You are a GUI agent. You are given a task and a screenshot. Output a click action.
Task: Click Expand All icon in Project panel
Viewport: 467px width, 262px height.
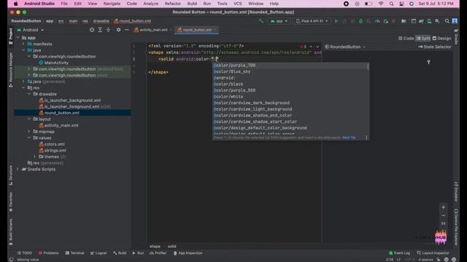100,30
